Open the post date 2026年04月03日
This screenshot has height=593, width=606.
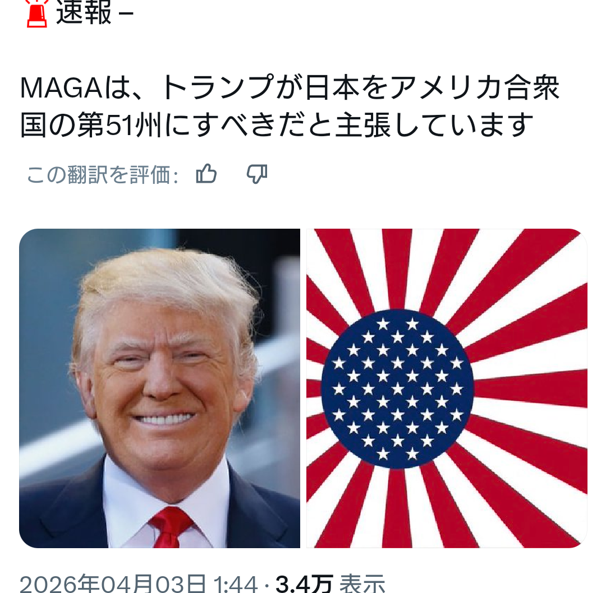click(x=113, y=583)
